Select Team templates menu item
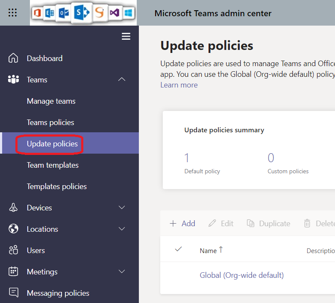The width and height of the screenshot is (335, 303). tap(53, 165)
